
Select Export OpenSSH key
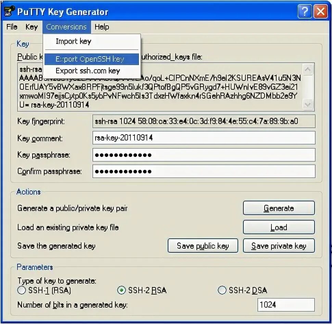click(x=92, y=59)
